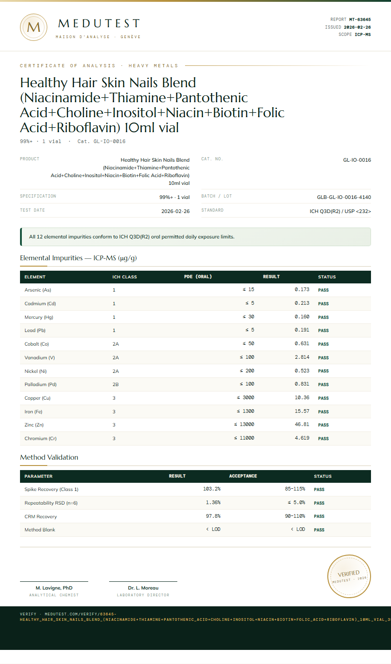Click the conformance summary banner text
The width and height of the screenshot is (391, 664).
click(132, 237)
